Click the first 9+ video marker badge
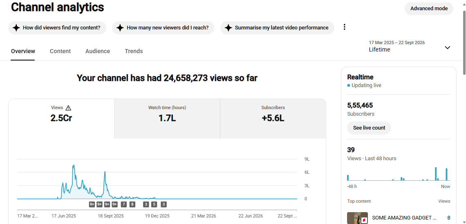 pyautogui.click(x=92, y=204)
